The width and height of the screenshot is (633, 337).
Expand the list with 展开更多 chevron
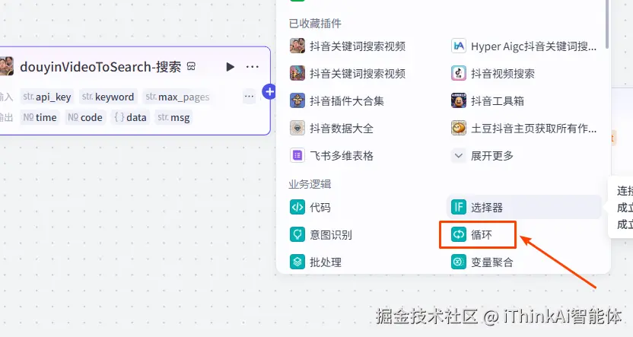(459, 155)
